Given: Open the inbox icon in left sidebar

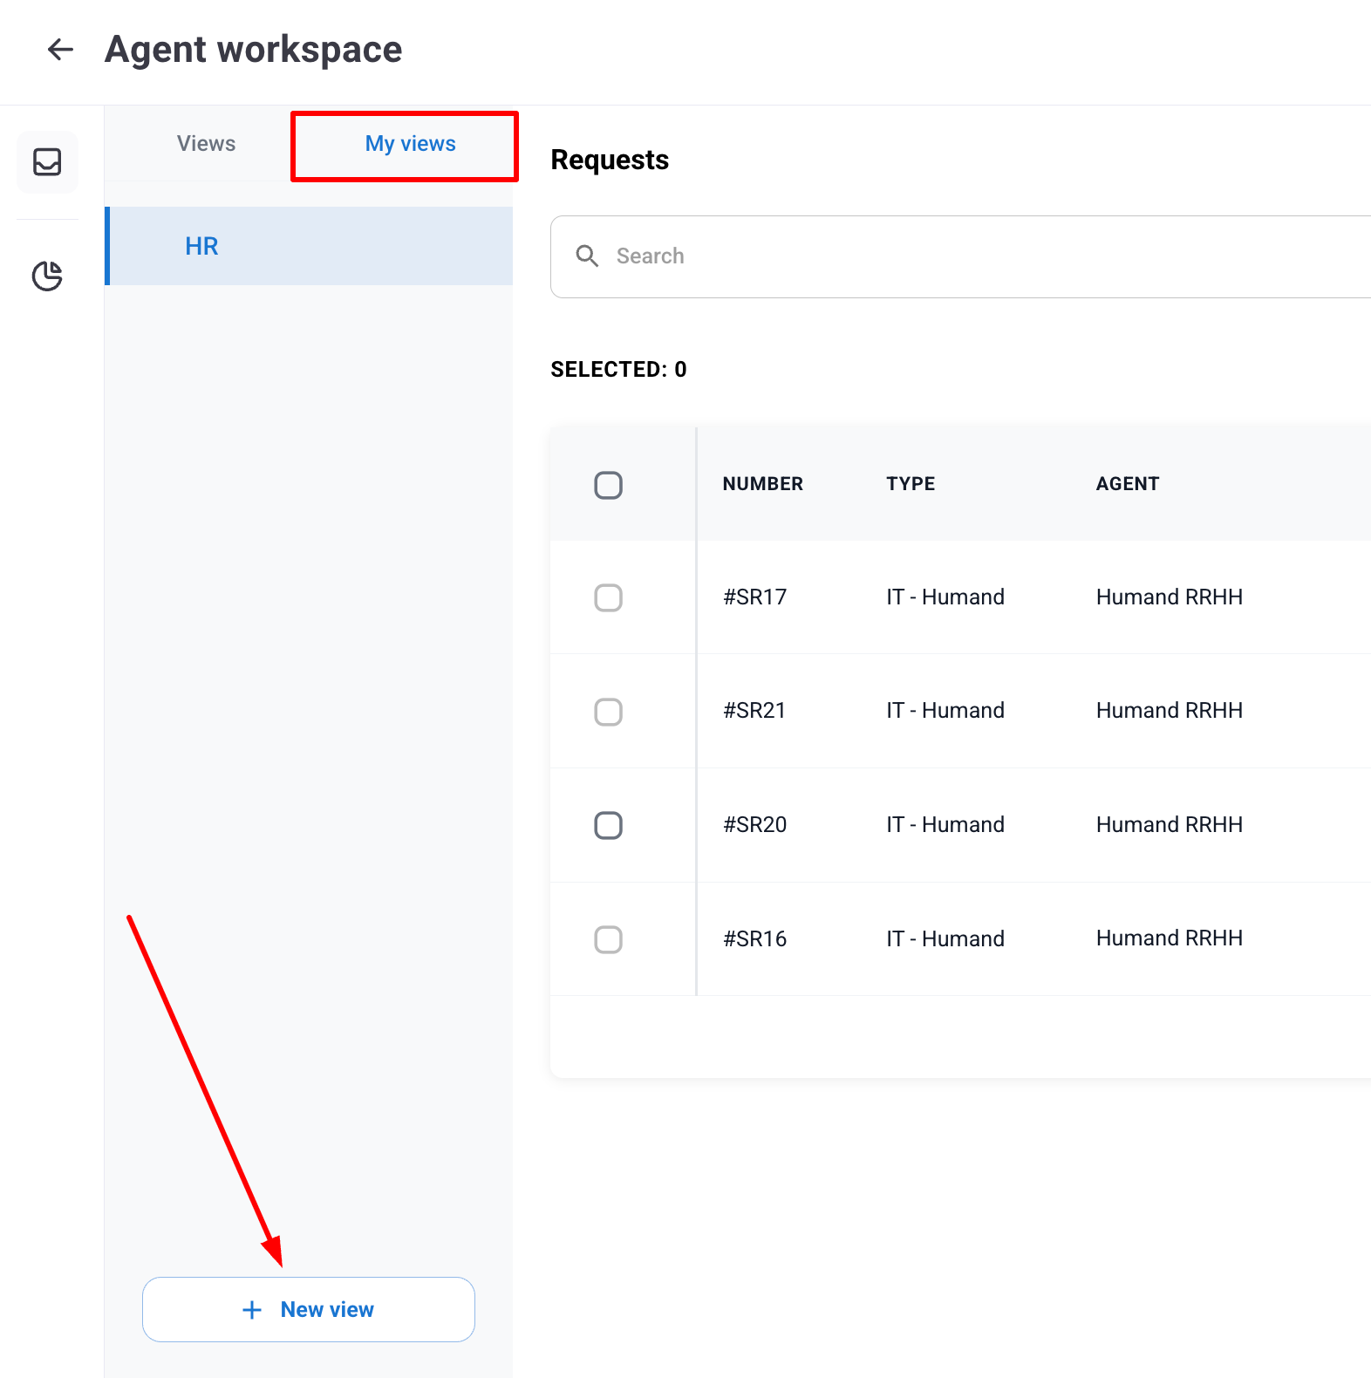Looking at the screenshot, I should 47,162.
